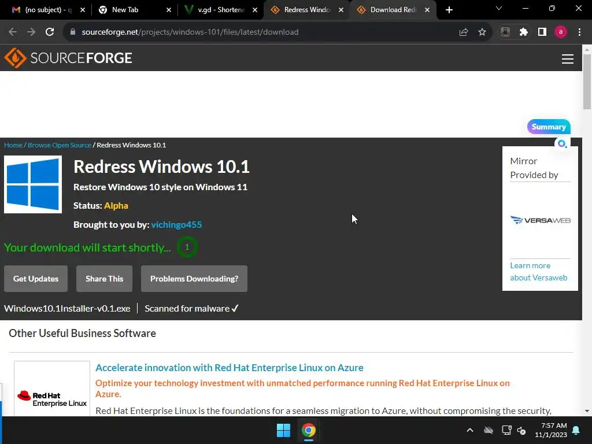Open the Chrome extensions puzzle icon
The image size is (592, 444).
click(524, 32)
